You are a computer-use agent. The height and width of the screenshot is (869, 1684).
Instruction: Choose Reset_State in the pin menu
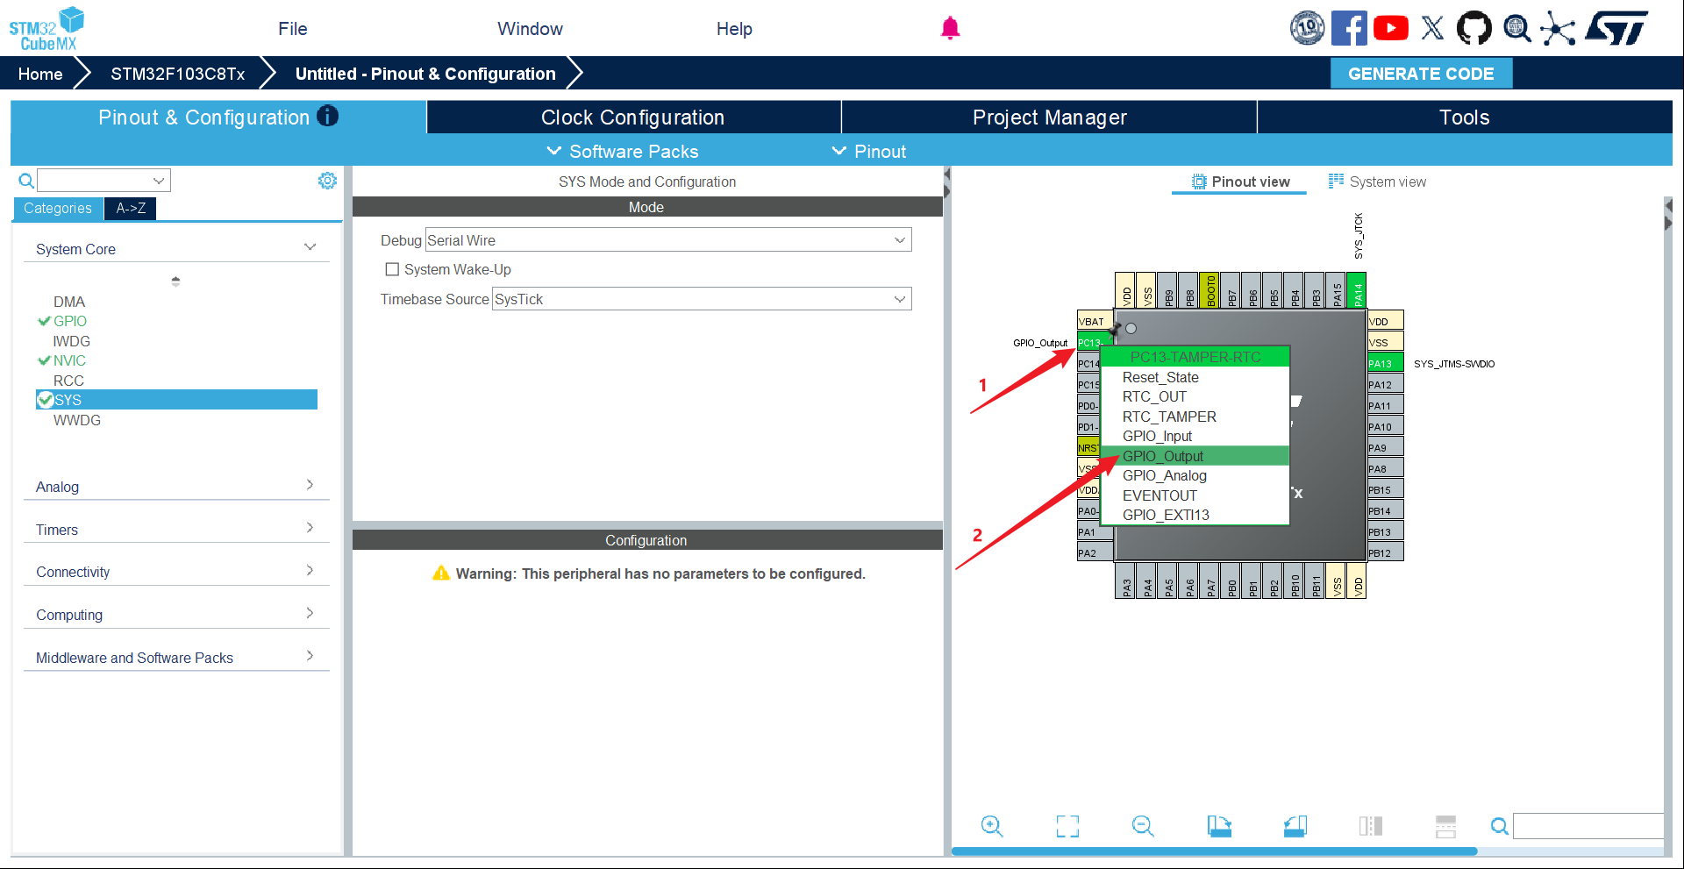(x=1195, y=377)
